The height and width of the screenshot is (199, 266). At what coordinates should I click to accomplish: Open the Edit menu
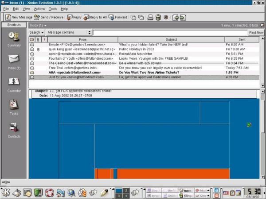[16, 9]
